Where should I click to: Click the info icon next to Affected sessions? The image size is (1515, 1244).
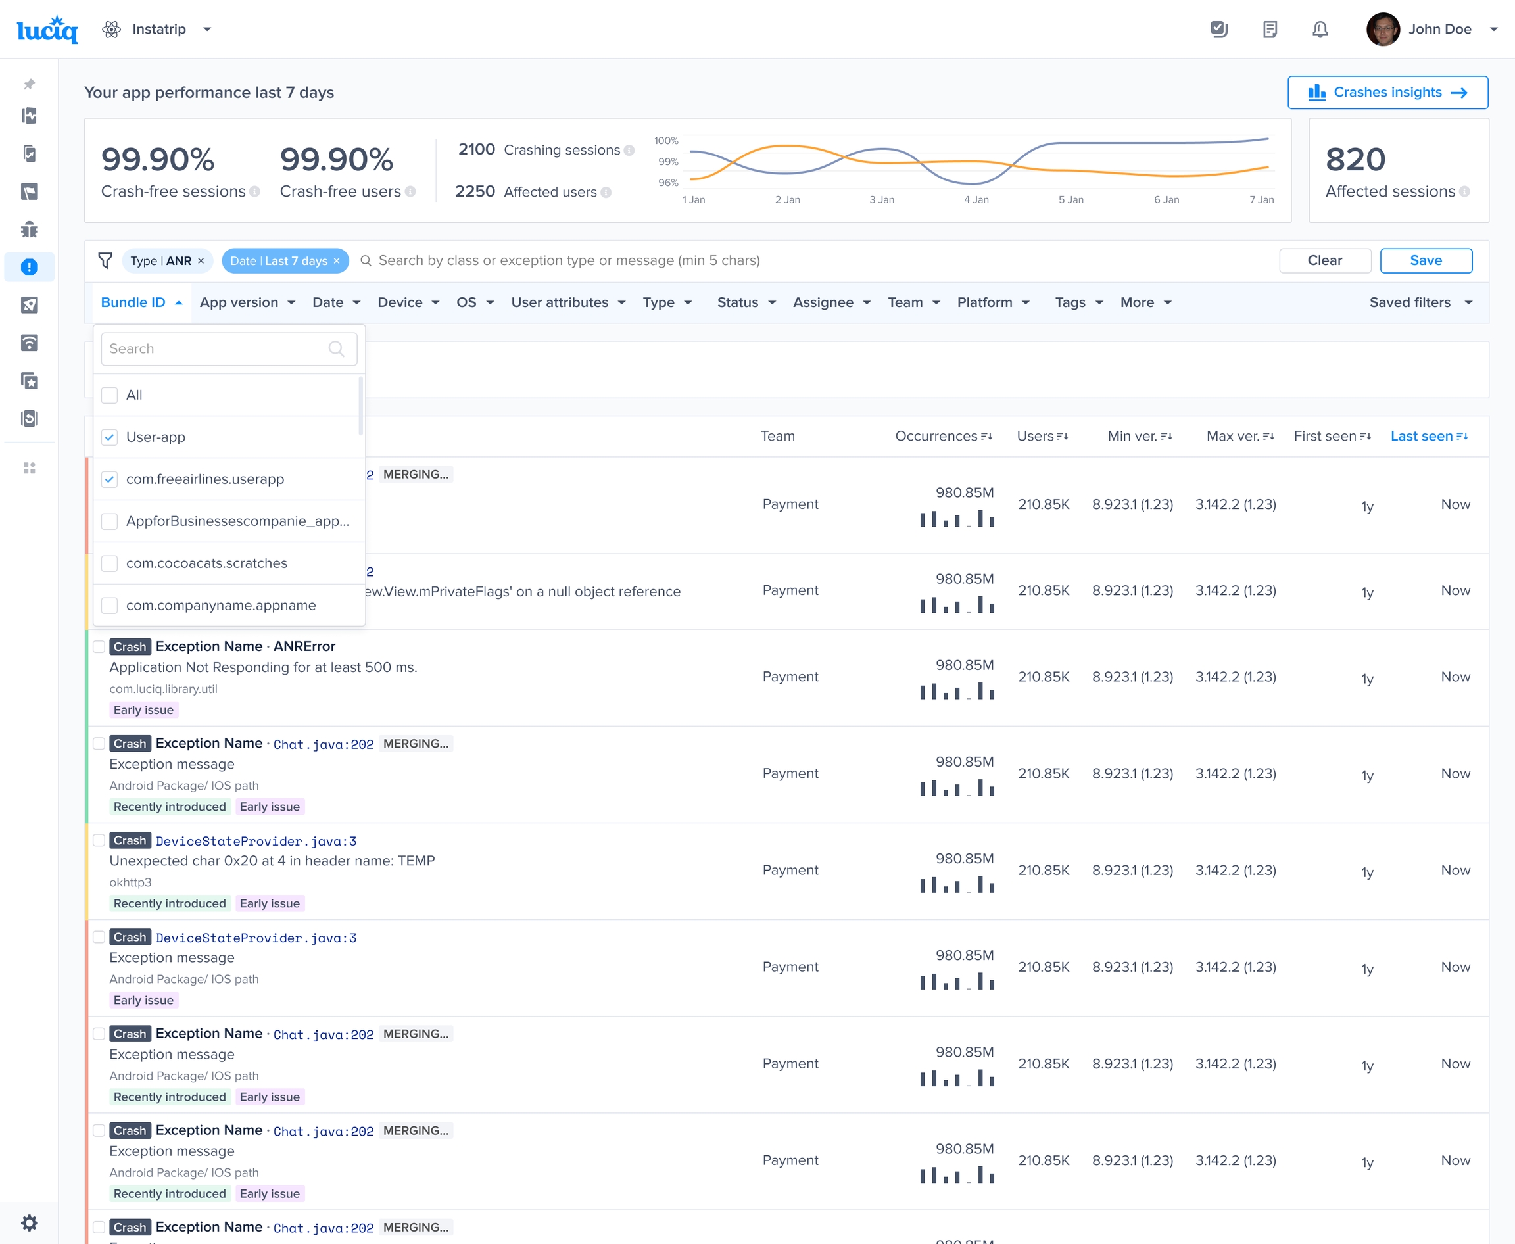(1465, 191)
